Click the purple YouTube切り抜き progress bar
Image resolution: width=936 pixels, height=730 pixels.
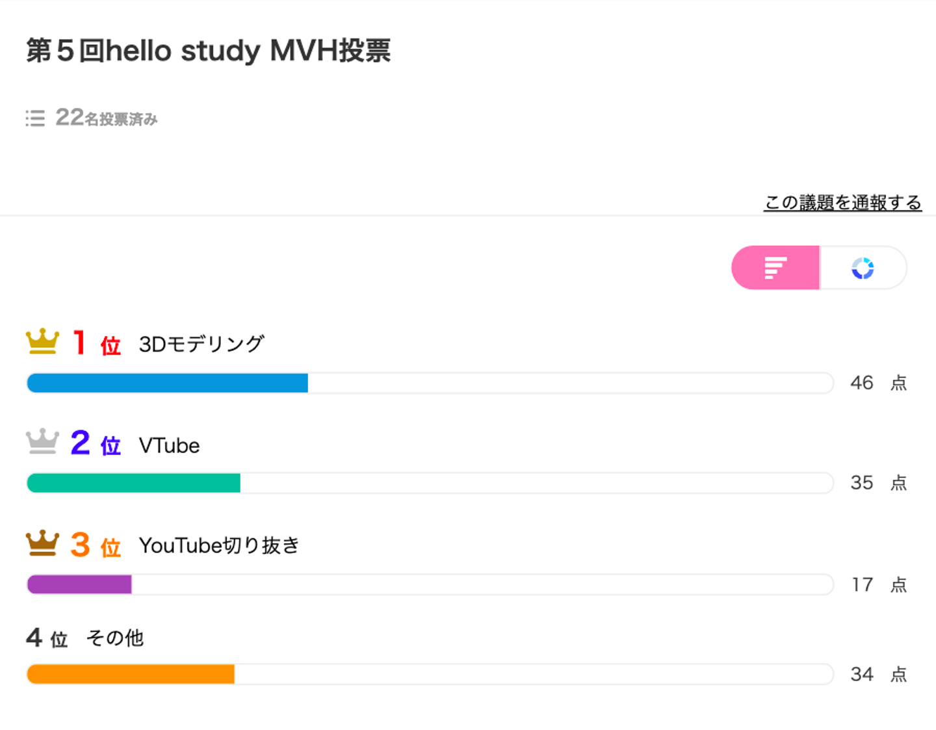click(x=79, y=584)
